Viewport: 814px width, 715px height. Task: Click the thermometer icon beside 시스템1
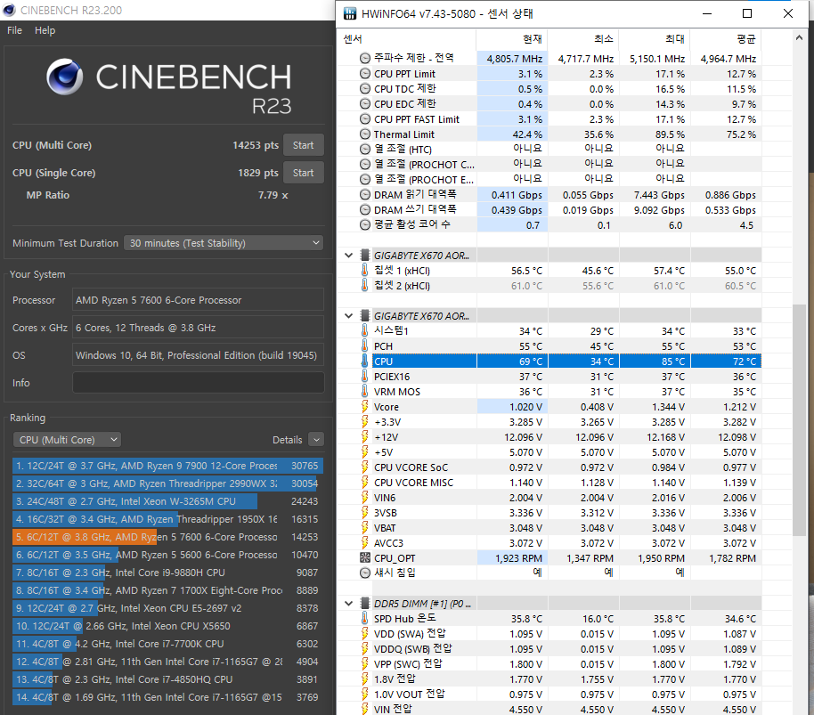pyautogui.click(x=364, y=331)
